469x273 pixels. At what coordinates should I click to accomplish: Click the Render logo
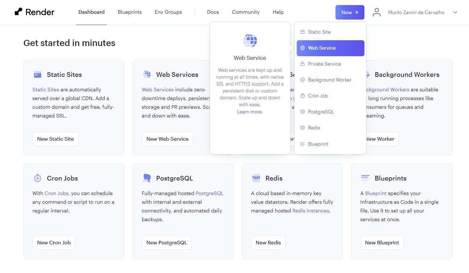click(x=35, y=12)
